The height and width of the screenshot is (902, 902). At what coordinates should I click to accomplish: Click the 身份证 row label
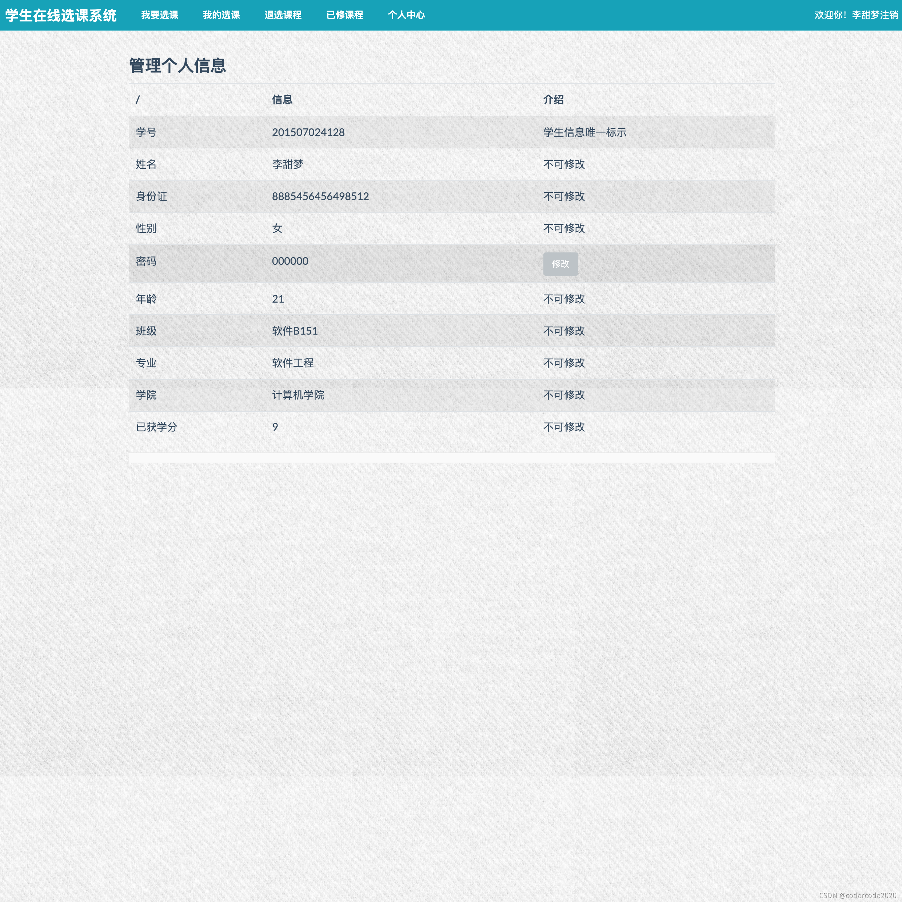point(151,196)
